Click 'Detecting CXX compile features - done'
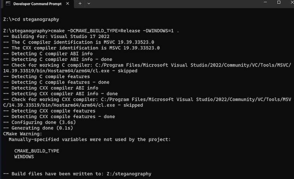The image size is (294, 179). pos(59,117)
